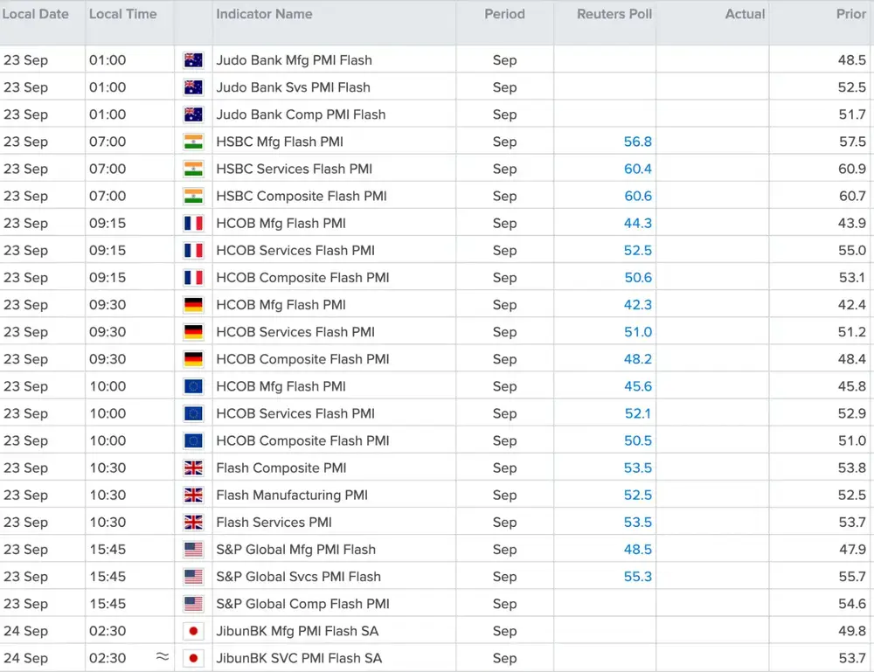Screen dimensions: 874x672
Task: Click Australia flag beside Judo Bank Svs PMI Flash
Action: click(x=193, y=87)
